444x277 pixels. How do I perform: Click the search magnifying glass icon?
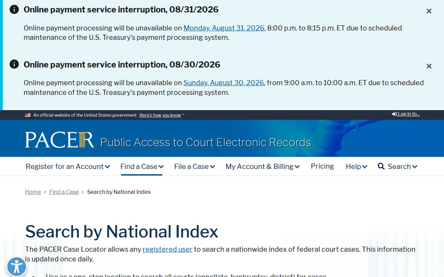pyautogui.click(x=381, y=167)
